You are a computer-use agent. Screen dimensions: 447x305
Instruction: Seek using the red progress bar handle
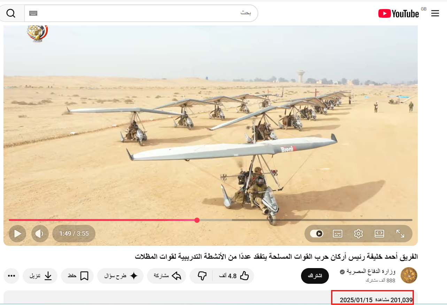tap(197, 220)
